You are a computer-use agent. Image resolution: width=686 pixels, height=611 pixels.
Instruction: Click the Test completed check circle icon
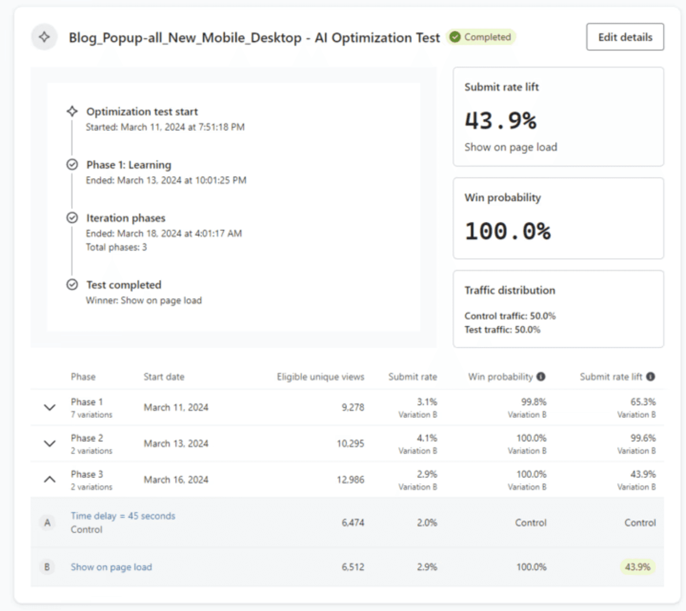tap(72, 285)
